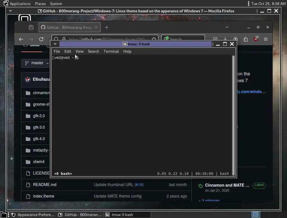Reload the GitHub page in Firefox
287x218 pixels.
click(x=41, y=39)
